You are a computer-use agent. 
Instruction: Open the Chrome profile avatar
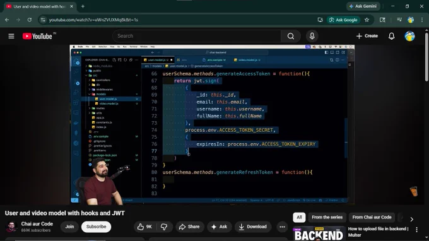(411, 20)
